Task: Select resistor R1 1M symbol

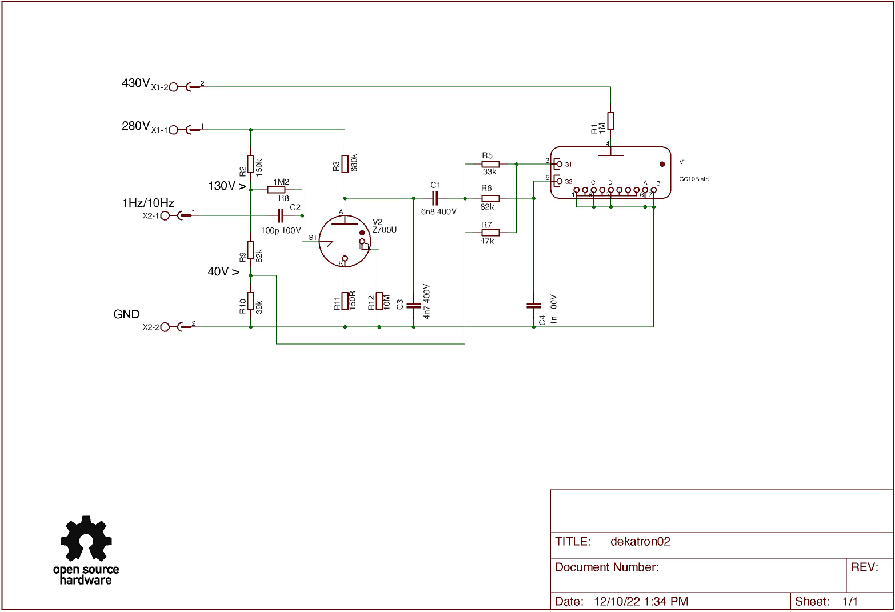Action: 610,121
